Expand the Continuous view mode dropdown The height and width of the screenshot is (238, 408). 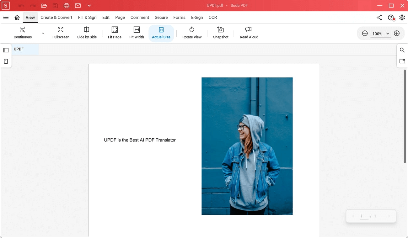(x=43, y=33)
